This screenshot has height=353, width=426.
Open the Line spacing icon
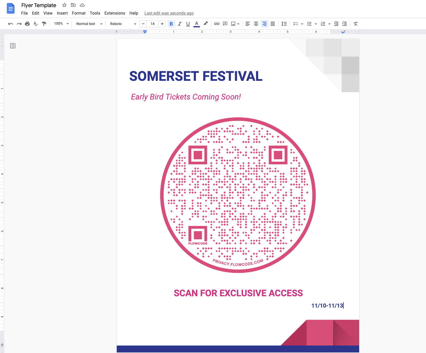[284, 24]
